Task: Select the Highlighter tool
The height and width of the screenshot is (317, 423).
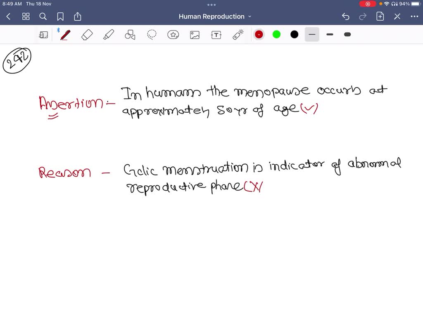Action: 109,35
